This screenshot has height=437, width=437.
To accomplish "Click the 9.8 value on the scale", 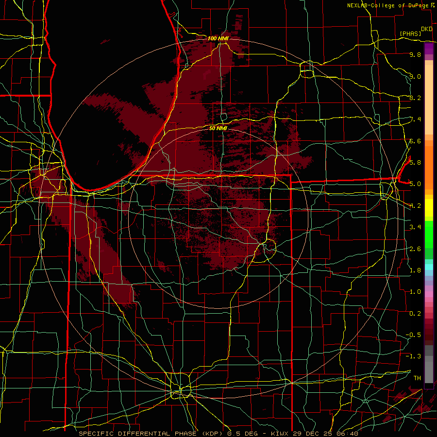I will pos(415,54).
